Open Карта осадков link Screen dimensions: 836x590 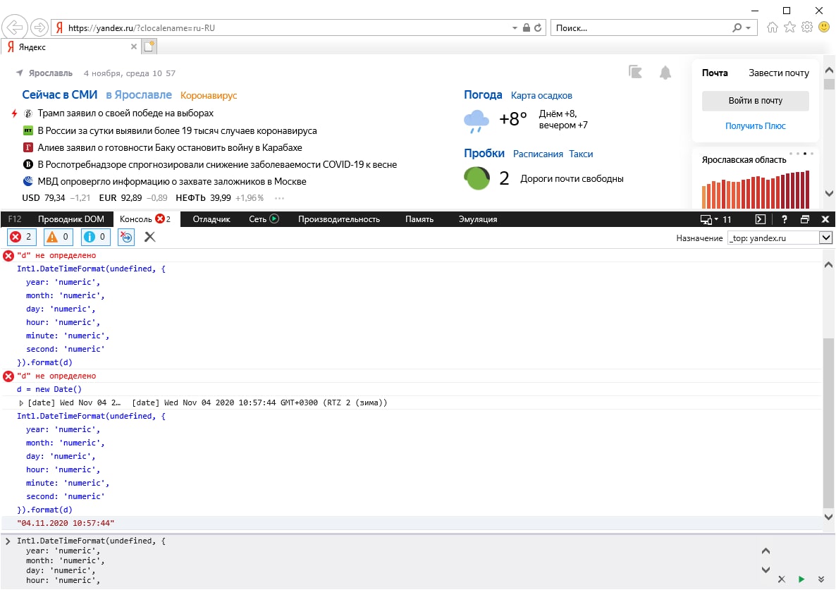tap(541, 95)
